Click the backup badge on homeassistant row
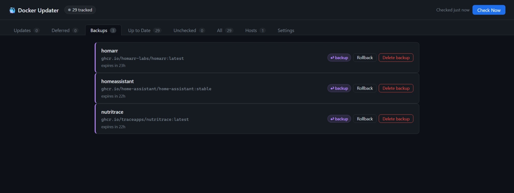This screenshot has width=514, height=193. pos(339,88)
